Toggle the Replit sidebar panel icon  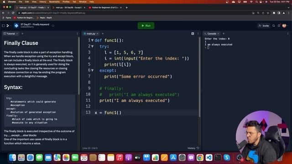[x=3, y=26]
